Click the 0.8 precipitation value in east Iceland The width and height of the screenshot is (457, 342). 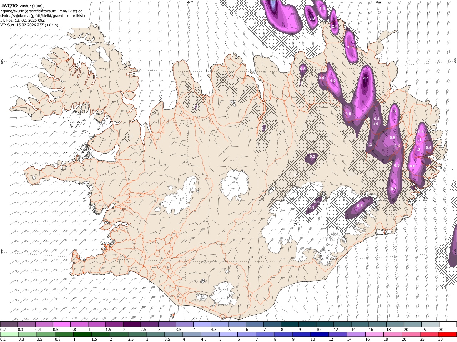click(412, 166)
